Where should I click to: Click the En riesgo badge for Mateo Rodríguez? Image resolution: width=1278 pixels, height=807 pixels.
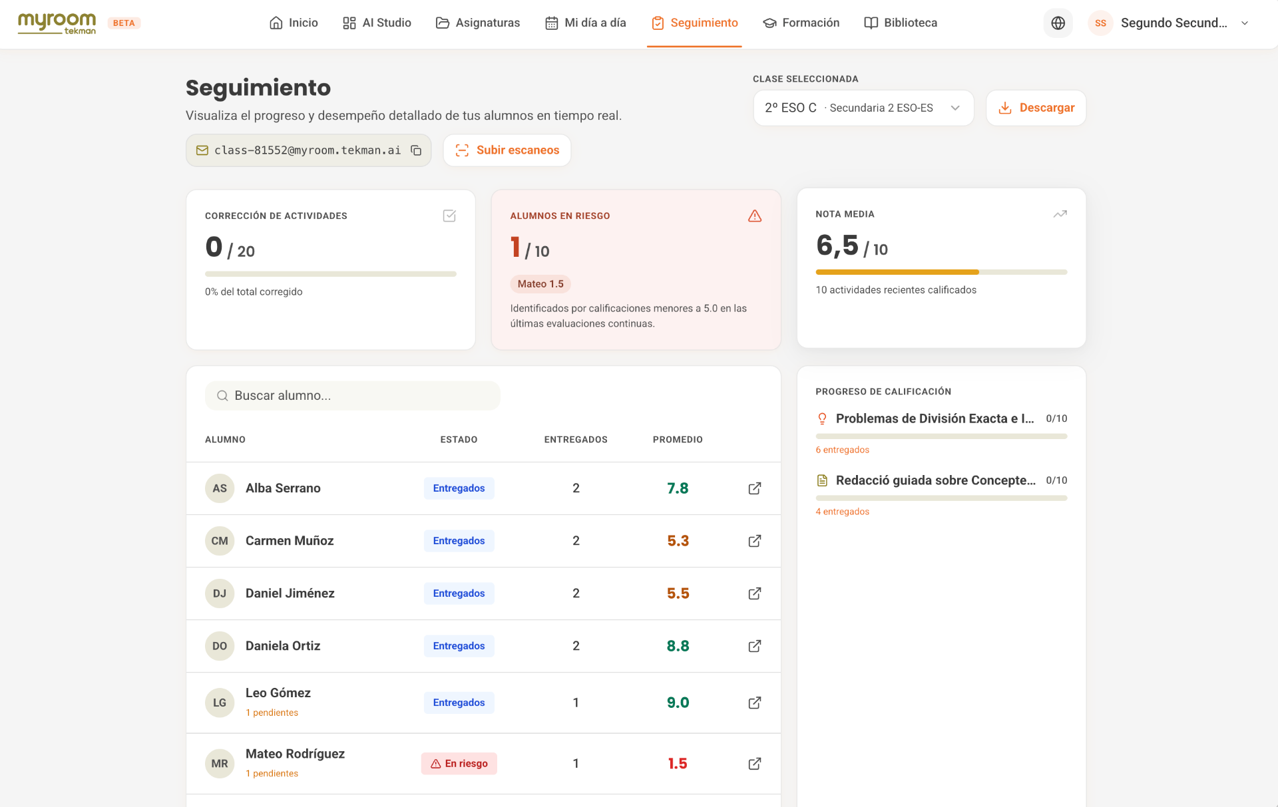pyautogui.click(x=459, y=764)
